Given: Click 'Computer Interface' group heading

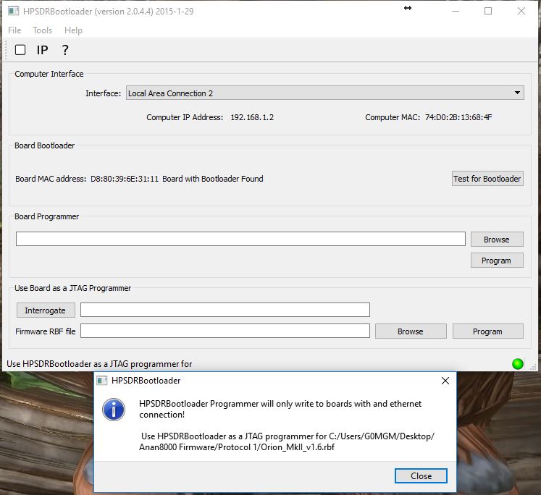Looking at the screenshot, I should (x=49, y=74).
